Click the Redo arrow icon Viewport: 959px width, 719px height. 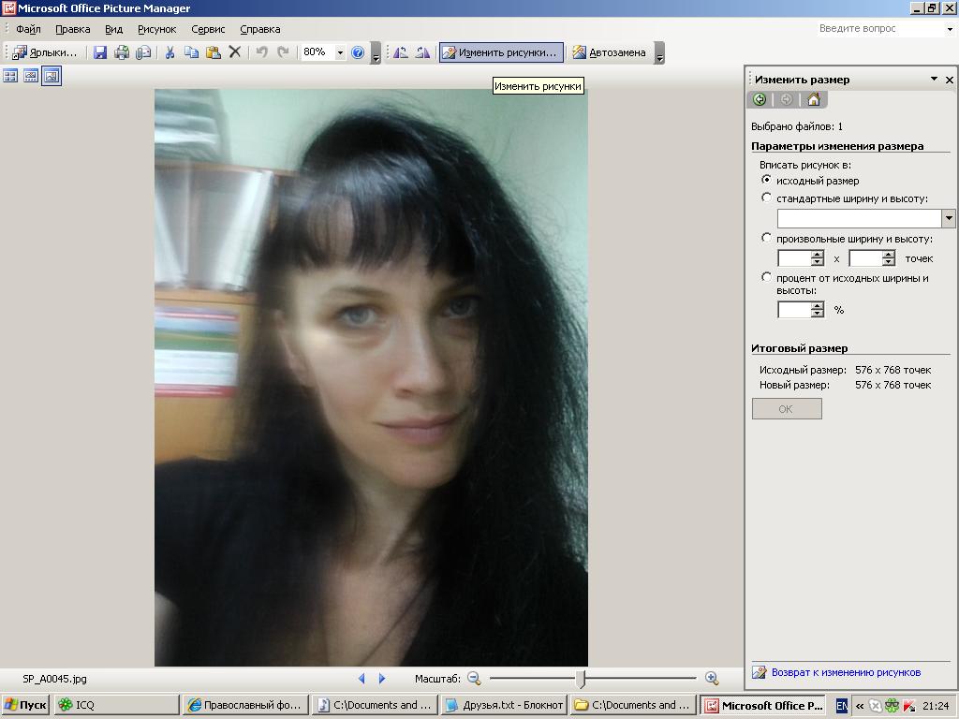point(283,52)
